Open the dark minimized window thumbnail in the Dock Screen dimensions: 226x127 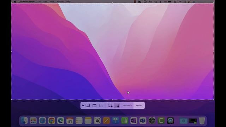[x=193, y=121]
